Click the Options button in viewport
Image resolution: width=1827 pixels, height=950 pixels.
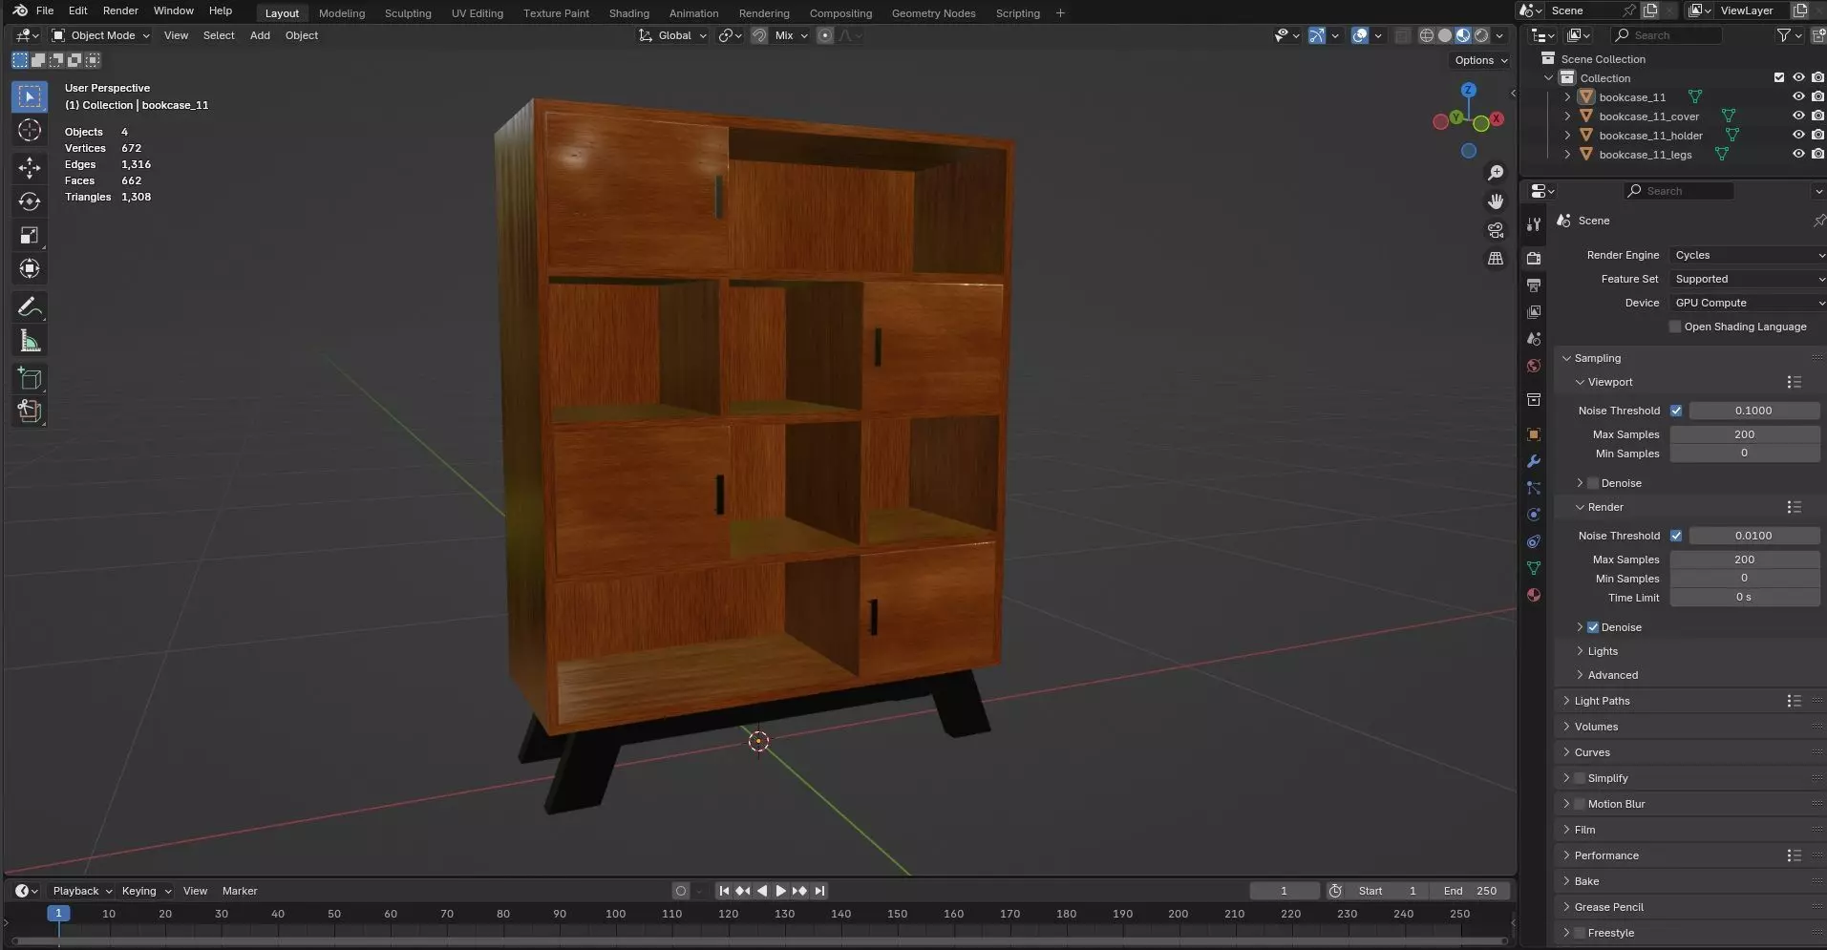pyautogui.click(x=1481, y=60)
